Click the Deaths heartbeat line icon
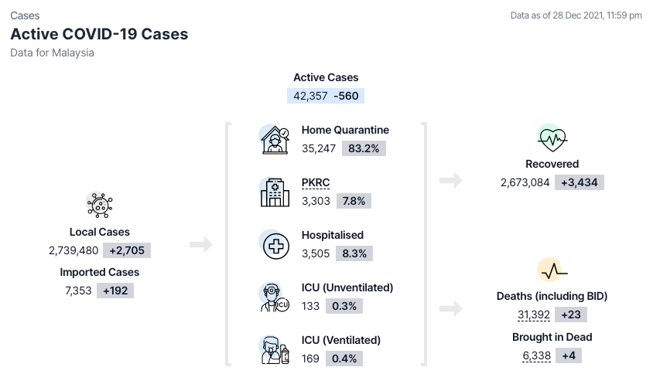This screenshot has width=653, height=391. (x=552, y=272)
